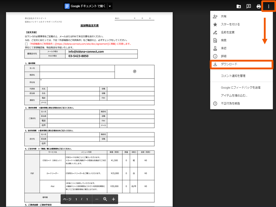
Task: Click the magnifier reset zoom icon
Action: [105, 199]
